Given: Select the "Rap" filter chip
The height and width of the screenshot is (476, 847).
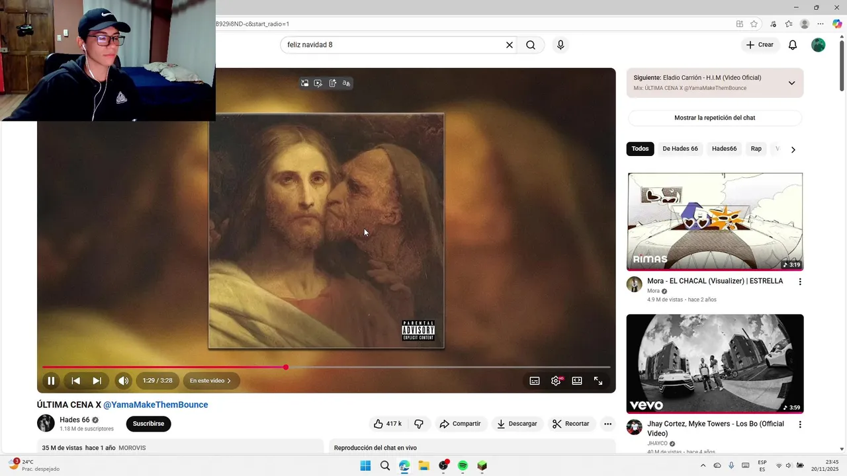Looking at the screenshot, I should pyautogui.click(x=756, y=149).
